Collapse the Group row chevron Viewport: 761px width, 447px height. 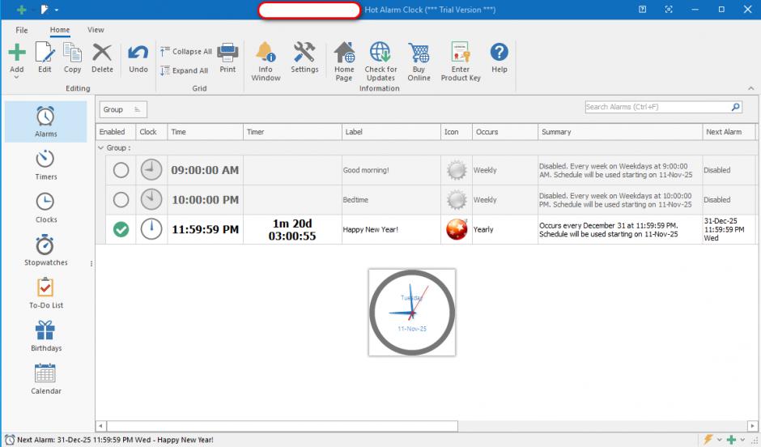tap(101, 148)
